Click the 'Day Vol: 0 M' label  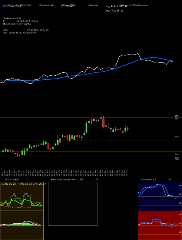(x=114, y=11)
